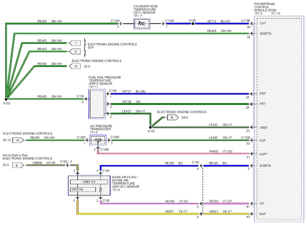This screenshot has height=225, width=307.
Task: Click the DIGITAL block in MAF/IAT sensor
Action: point(83,189)
